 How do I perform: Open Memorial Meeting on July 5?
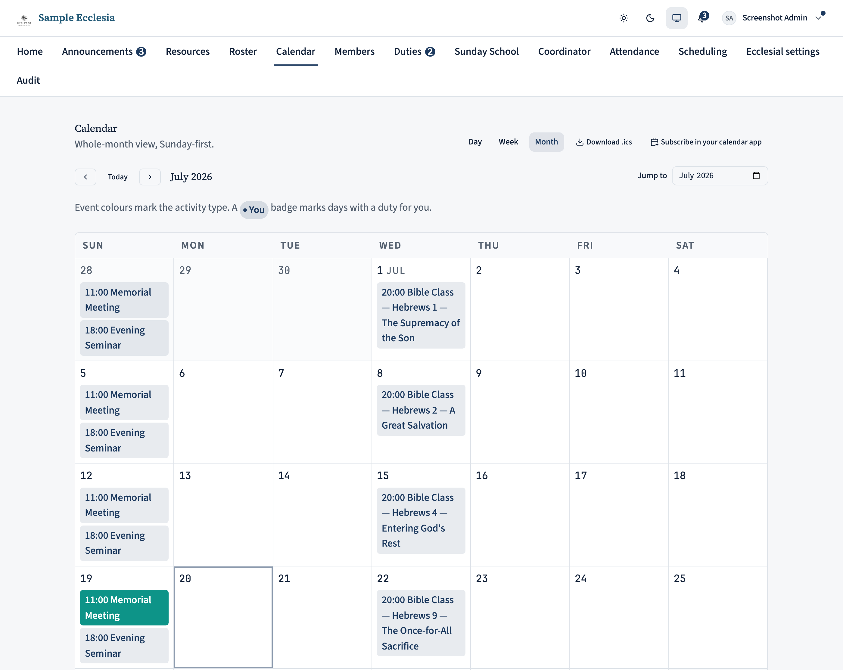124,402
